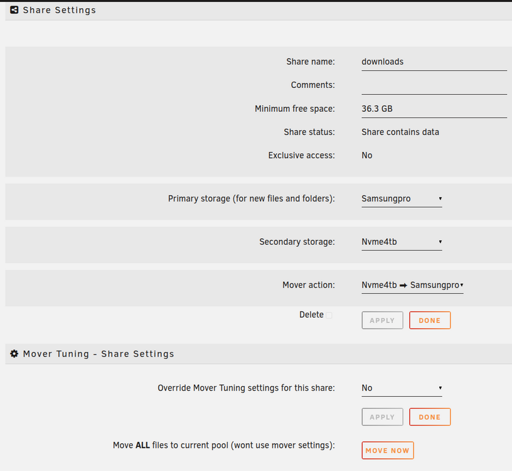
Task: Open the Primary storage dropdown
Action: [x=402, y=198]
